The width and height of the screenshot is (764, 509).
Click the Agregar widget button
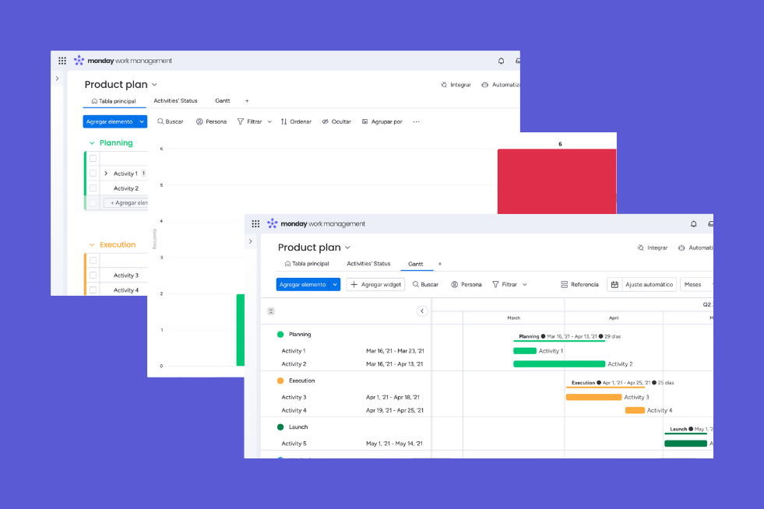[376, 284]
